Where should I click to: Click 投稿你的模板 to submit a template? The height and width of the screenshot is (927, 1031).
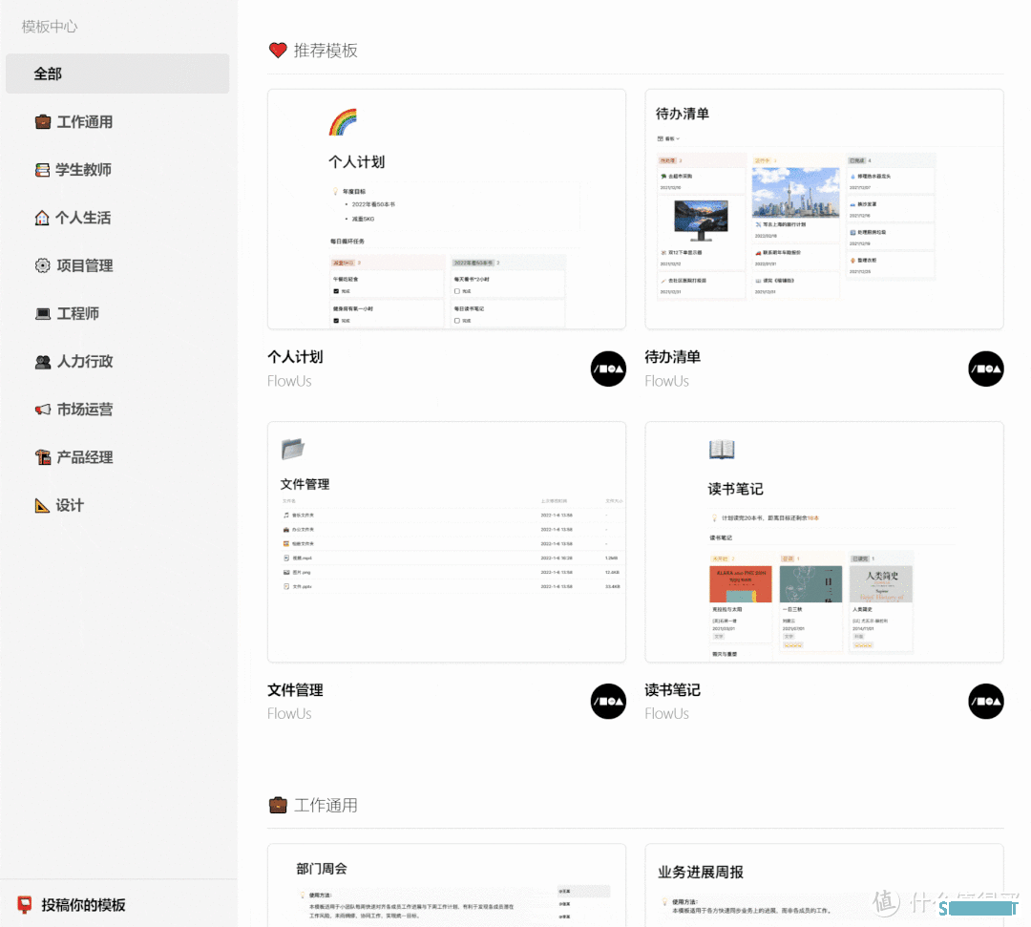click(83, 905)
